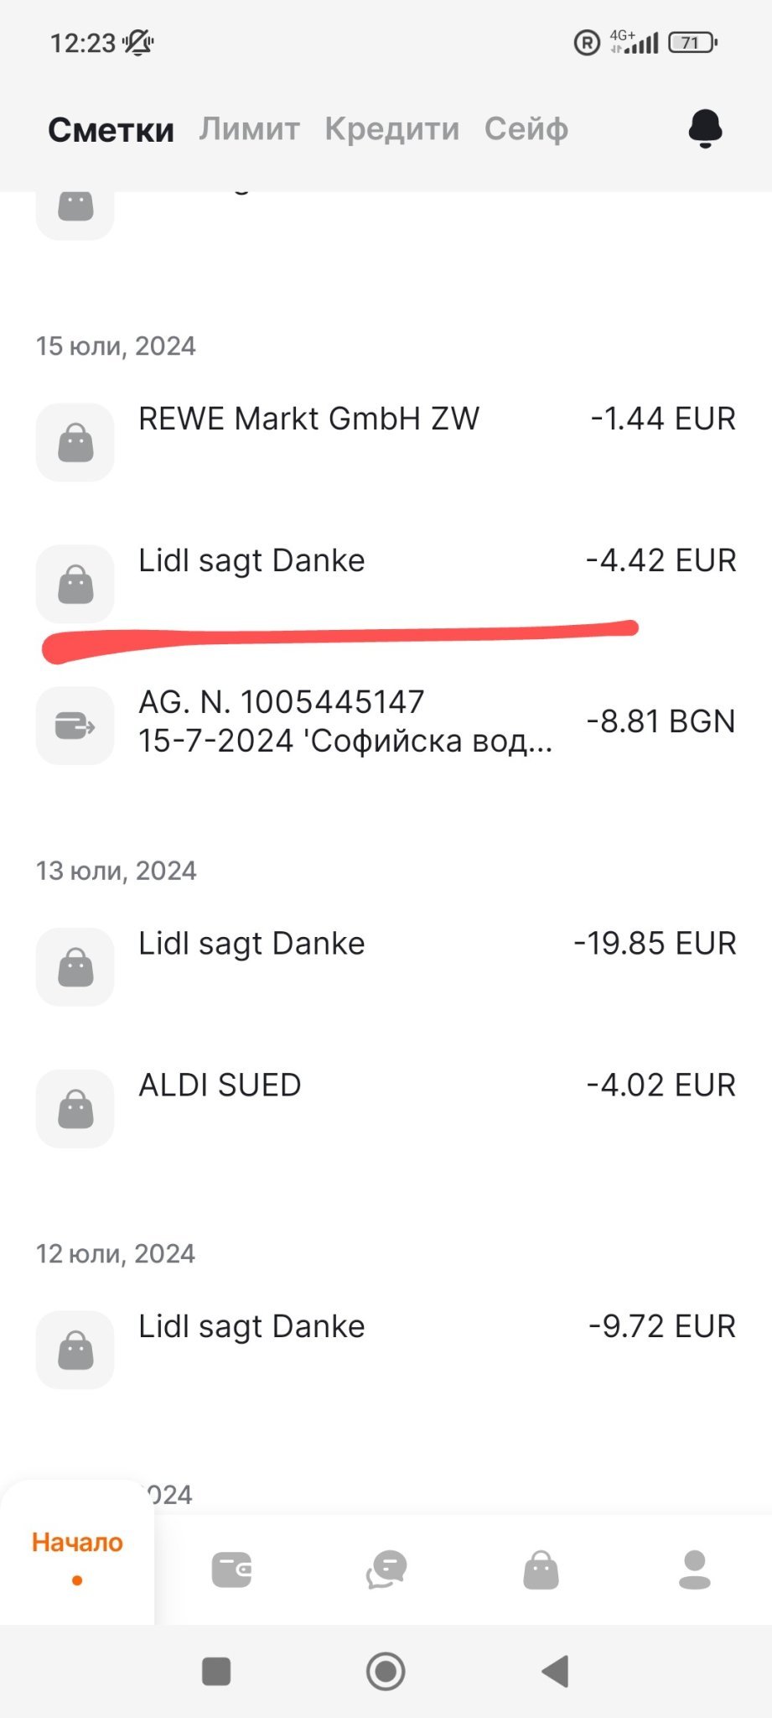Select the Сметки tab
The height and width of the screenshot is (1718, 772).
(111, 130)
